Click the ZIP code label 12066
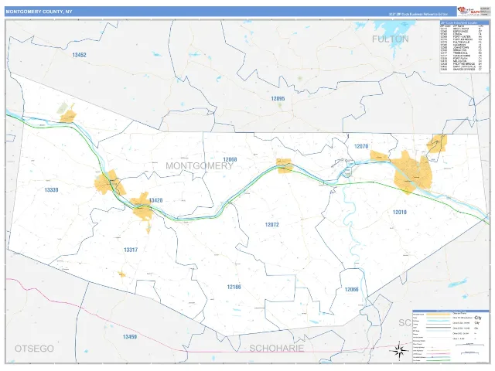This screenshot has height=371, width=495. [x=351, y=290]
